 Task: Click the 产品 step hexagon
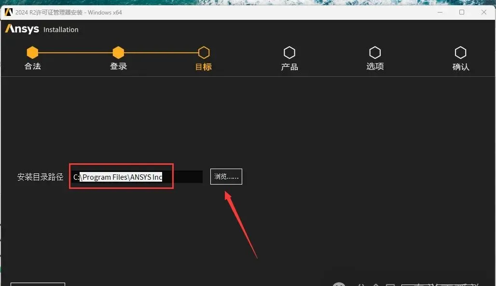(x=289, y=53)
